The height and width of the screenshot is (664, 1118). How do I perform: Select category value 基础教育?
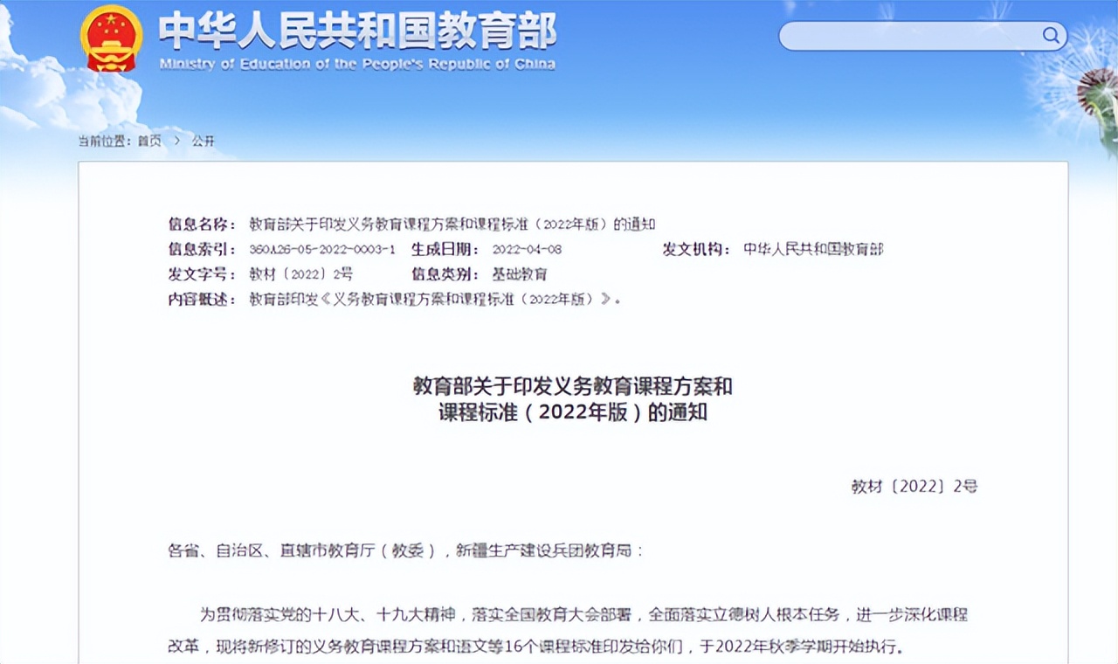tap(520, 274)
